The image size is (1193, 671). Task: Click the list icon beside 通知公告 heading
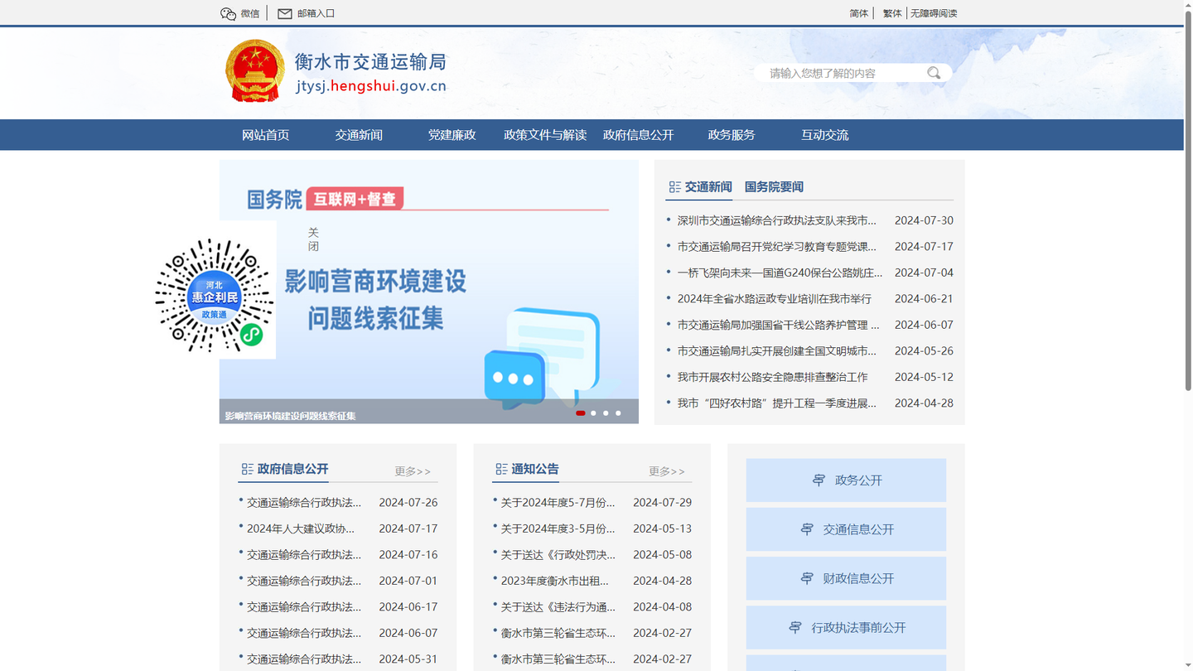(x=501, y=469)
